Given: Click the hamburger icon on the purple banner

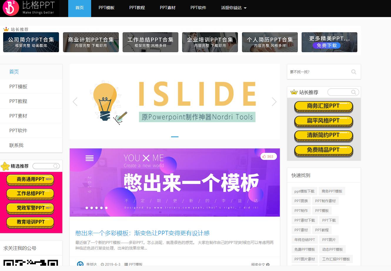Looking at the screenshot, I should tap(89, 158).
